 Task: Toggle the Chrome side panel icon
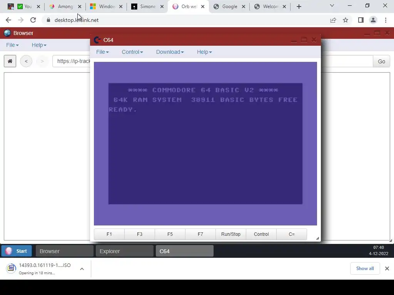(361, 20)
